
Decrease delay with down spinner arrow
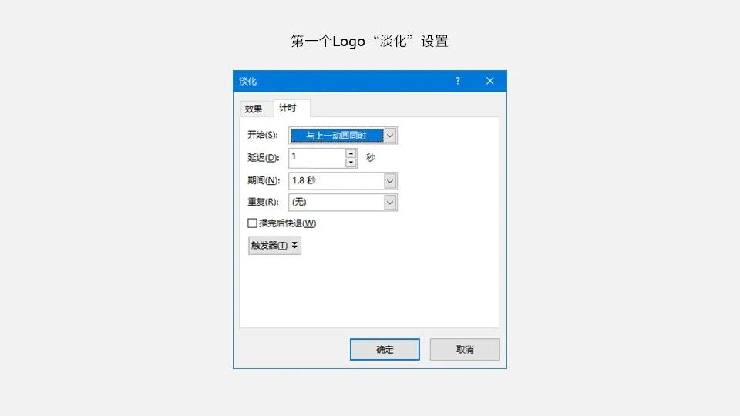(351, 163)
